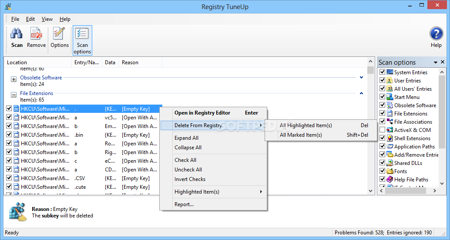Sort by the Entry/Na... column header
Viewport: 450px width, 240px height.
tap(87, 62)
